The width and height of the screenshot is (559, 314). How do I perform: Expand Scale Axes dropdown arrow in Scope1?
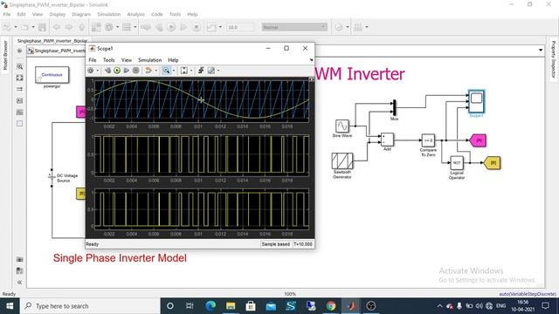point(191,71)
